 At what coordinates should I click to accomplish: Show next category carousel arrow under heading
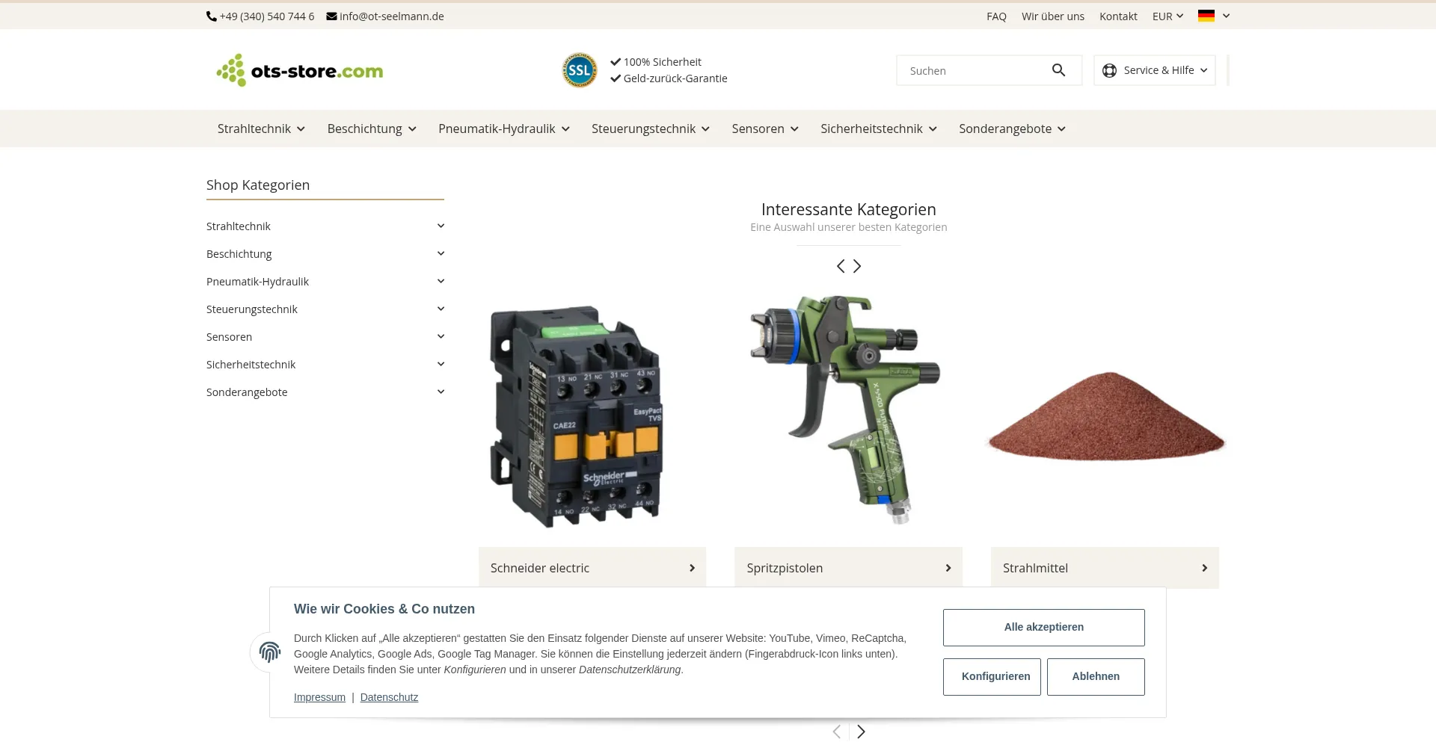click(x=857, y=266)
